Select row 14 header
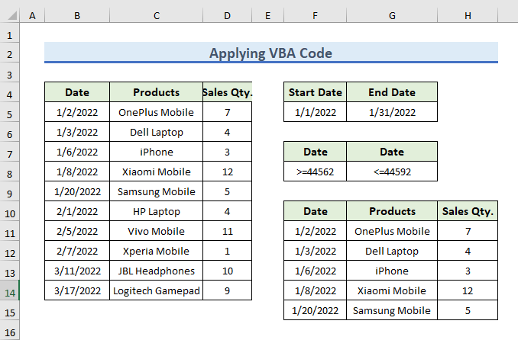Image resolution: width=518 pixels, height=340 pixels. point(10,290)
